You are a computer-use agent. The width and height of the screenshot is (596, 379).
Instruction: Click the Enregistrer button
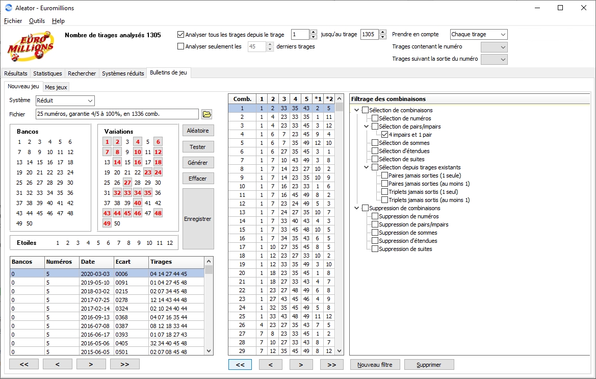click(198, 219)
